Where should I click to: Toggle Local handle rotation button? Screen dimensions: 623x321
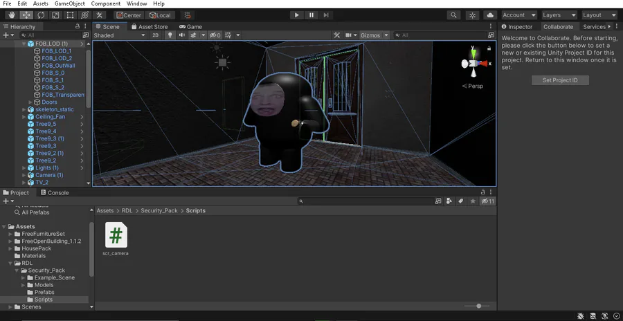point(160,15)
